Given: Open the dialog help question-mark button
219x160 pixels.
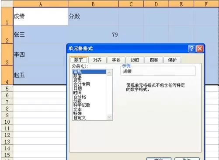Looking at the screenshot, I should [191, 49].
